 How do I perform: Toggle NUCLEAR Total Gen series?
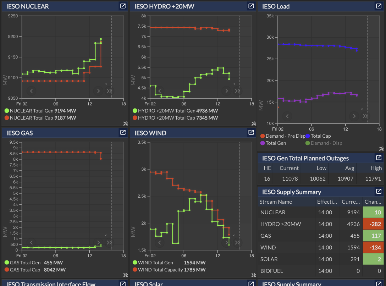click(x=40, y=111)
